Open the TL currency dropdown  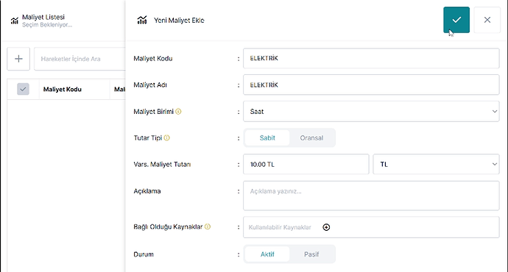[436, 164]
